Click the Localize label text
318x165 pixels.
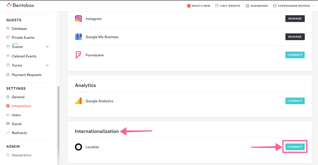tap(92, 147)
